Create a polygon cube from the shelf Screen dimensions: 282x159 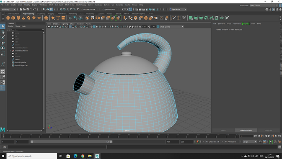tap(13, 18)
